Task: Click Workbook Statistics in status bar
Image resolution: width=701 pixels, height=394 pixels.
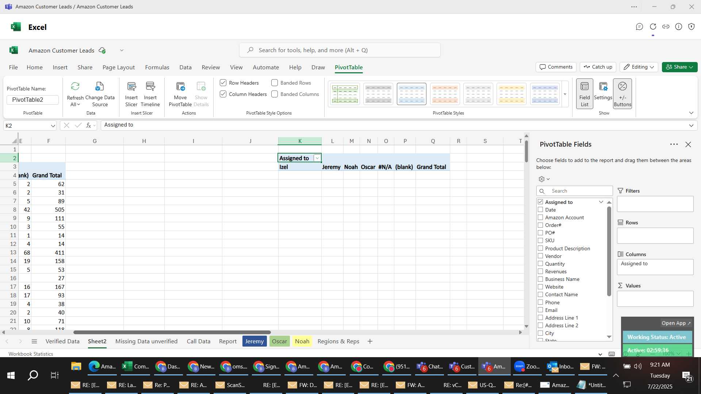Action: tap(31, 354)
